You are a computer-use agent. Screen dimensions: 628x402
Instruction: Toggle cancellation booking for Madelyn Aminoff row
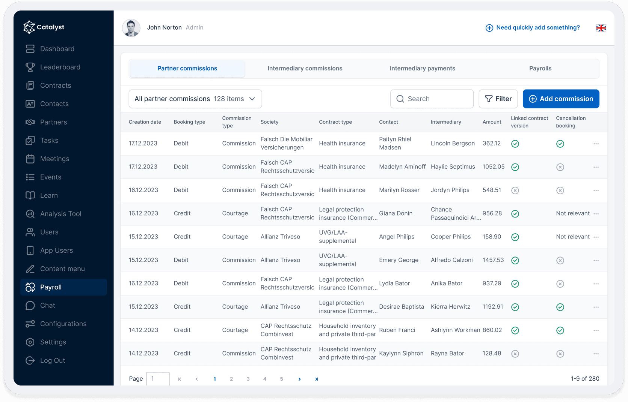(560, 167)
